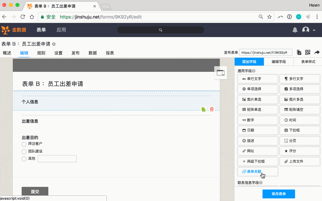Screen dimensions: 322x201
Task: Click the red trash delete field icon
Action: pos(212,109)
